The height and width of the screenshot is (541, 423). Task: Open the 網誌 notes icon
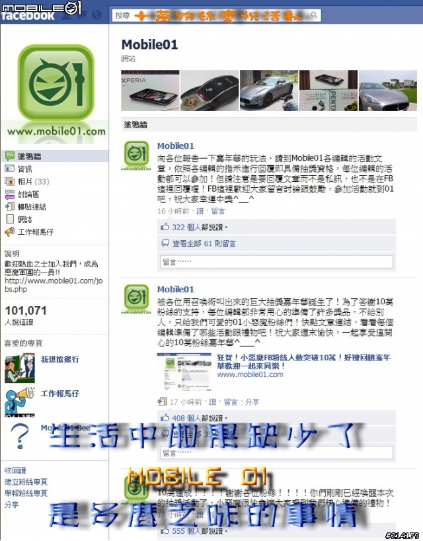(x=10, y=219)
